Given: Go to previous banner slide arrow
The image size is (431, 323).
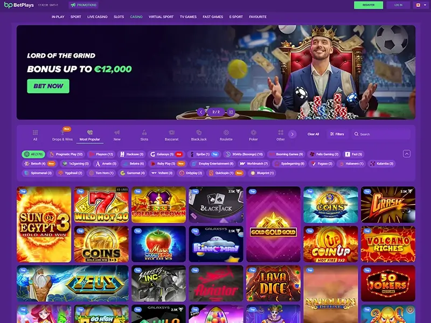Looking at the screenshot, I should pyautogui.click(x=201, y=112).
